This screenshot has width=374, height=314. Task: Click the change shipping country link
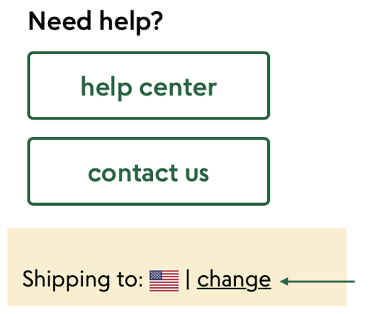point(234,281)
